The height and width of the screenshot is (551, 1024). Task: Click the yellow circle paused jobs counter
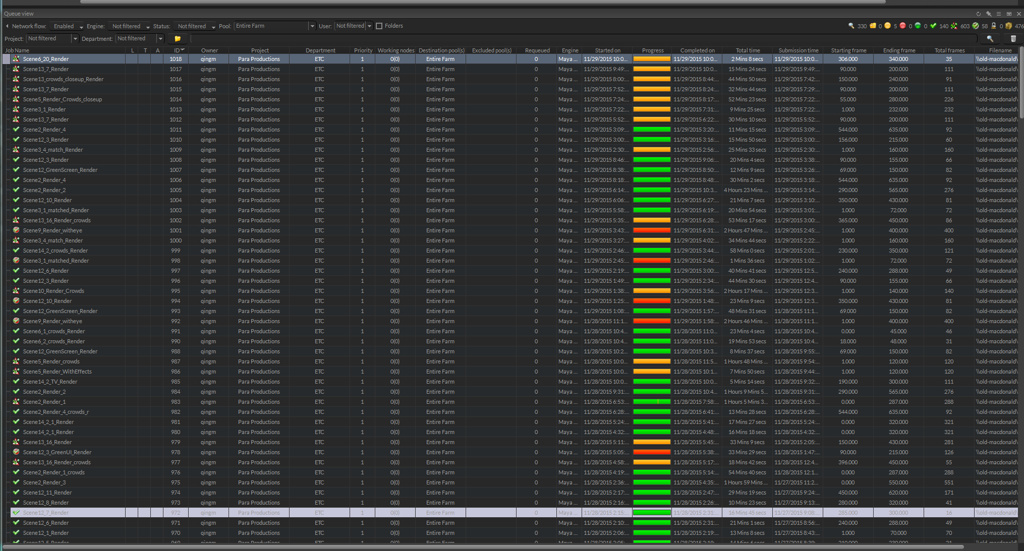point(888,26)
